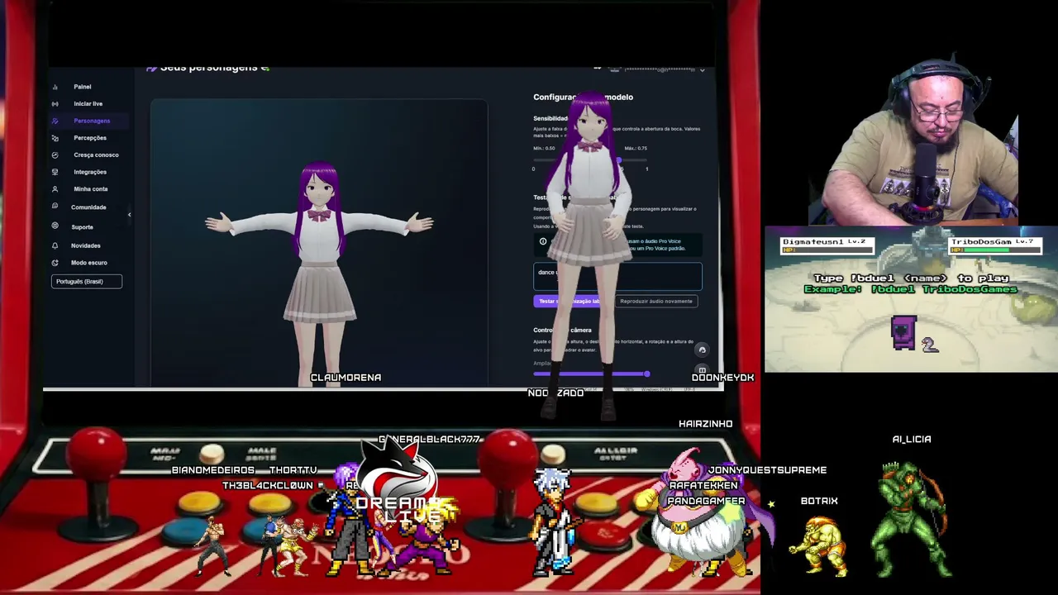
Task: Click the Painel bar-chart icon in sidebar
Action: 55,87
